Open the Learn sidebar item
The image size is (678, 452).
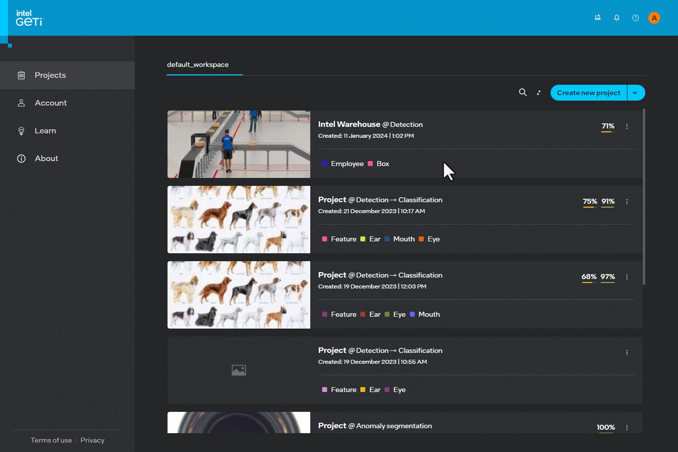(45, 131)
